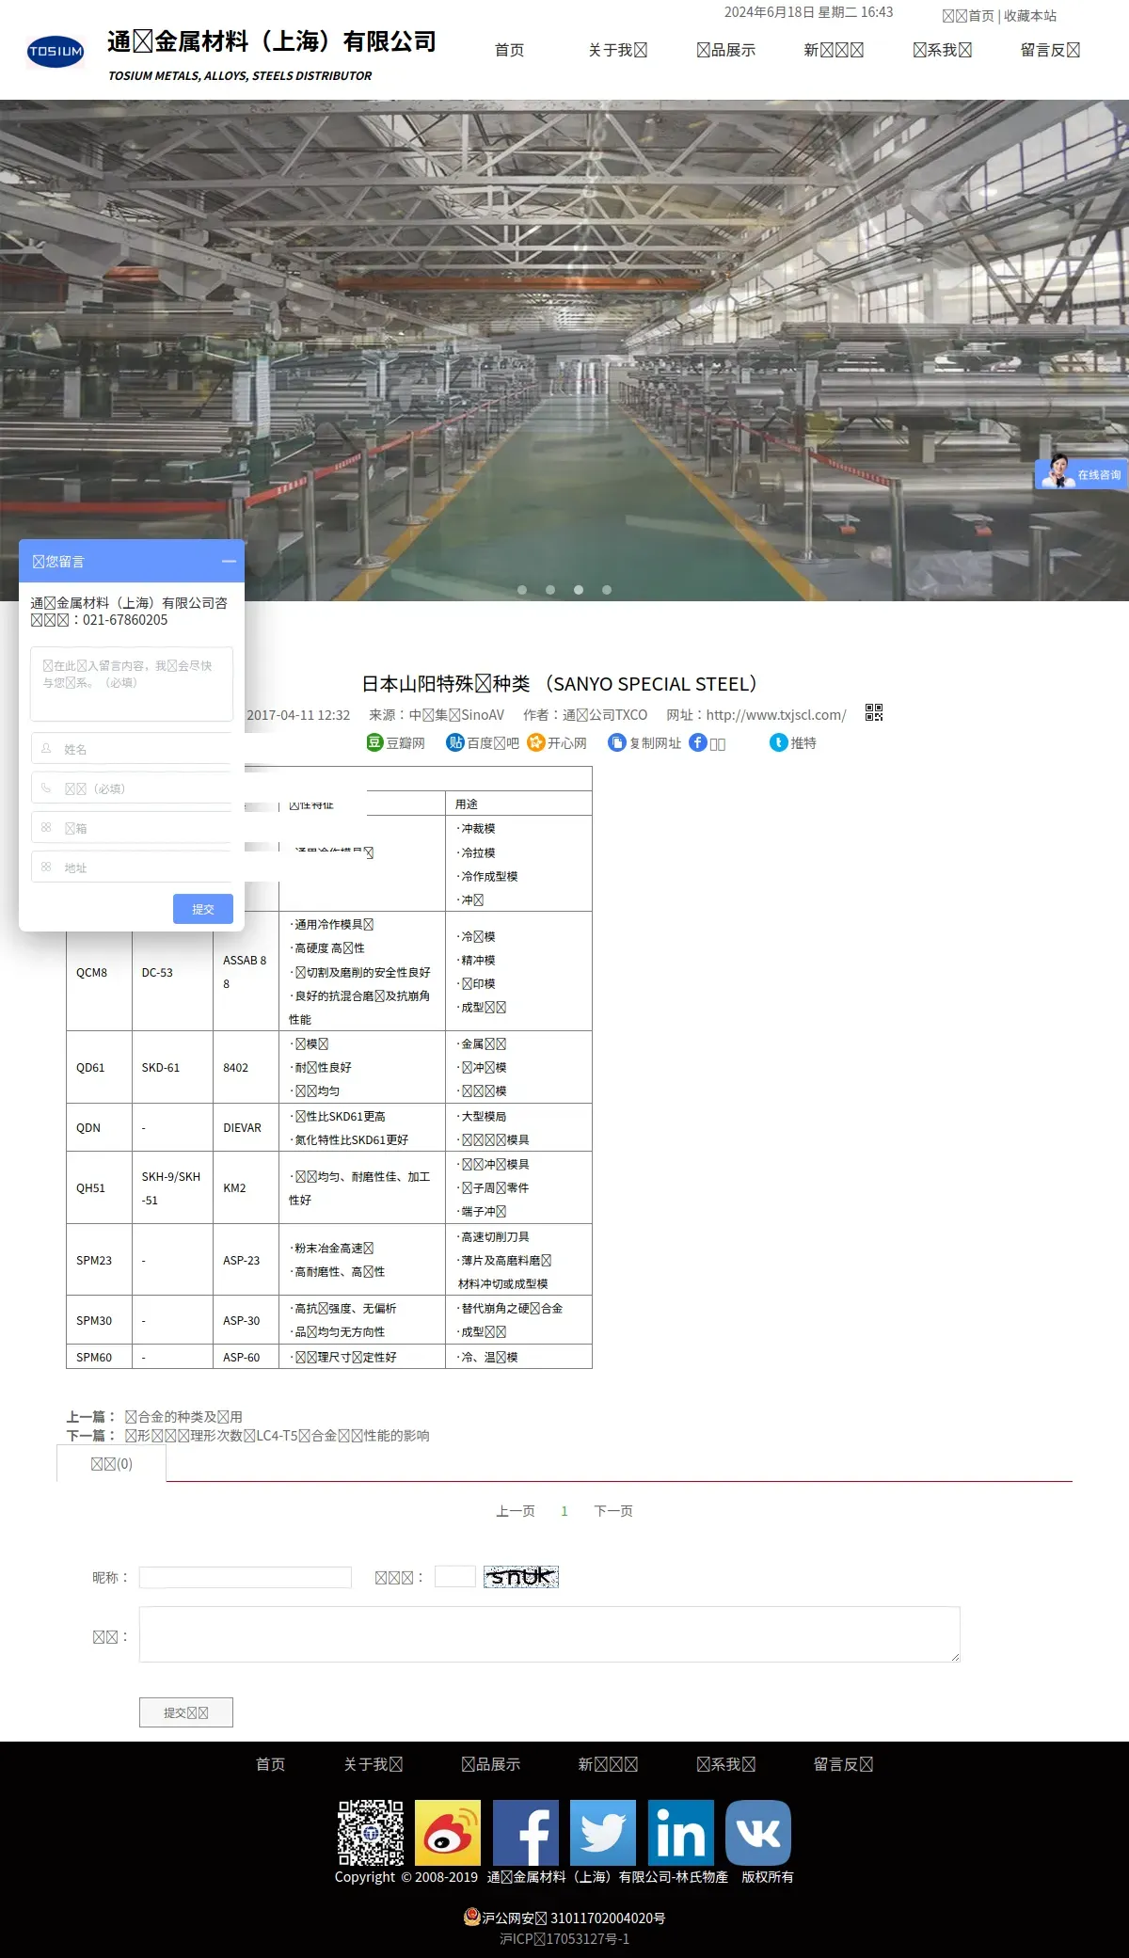
Task: Minimize the message popup panel
Action: tap(229, 561)
